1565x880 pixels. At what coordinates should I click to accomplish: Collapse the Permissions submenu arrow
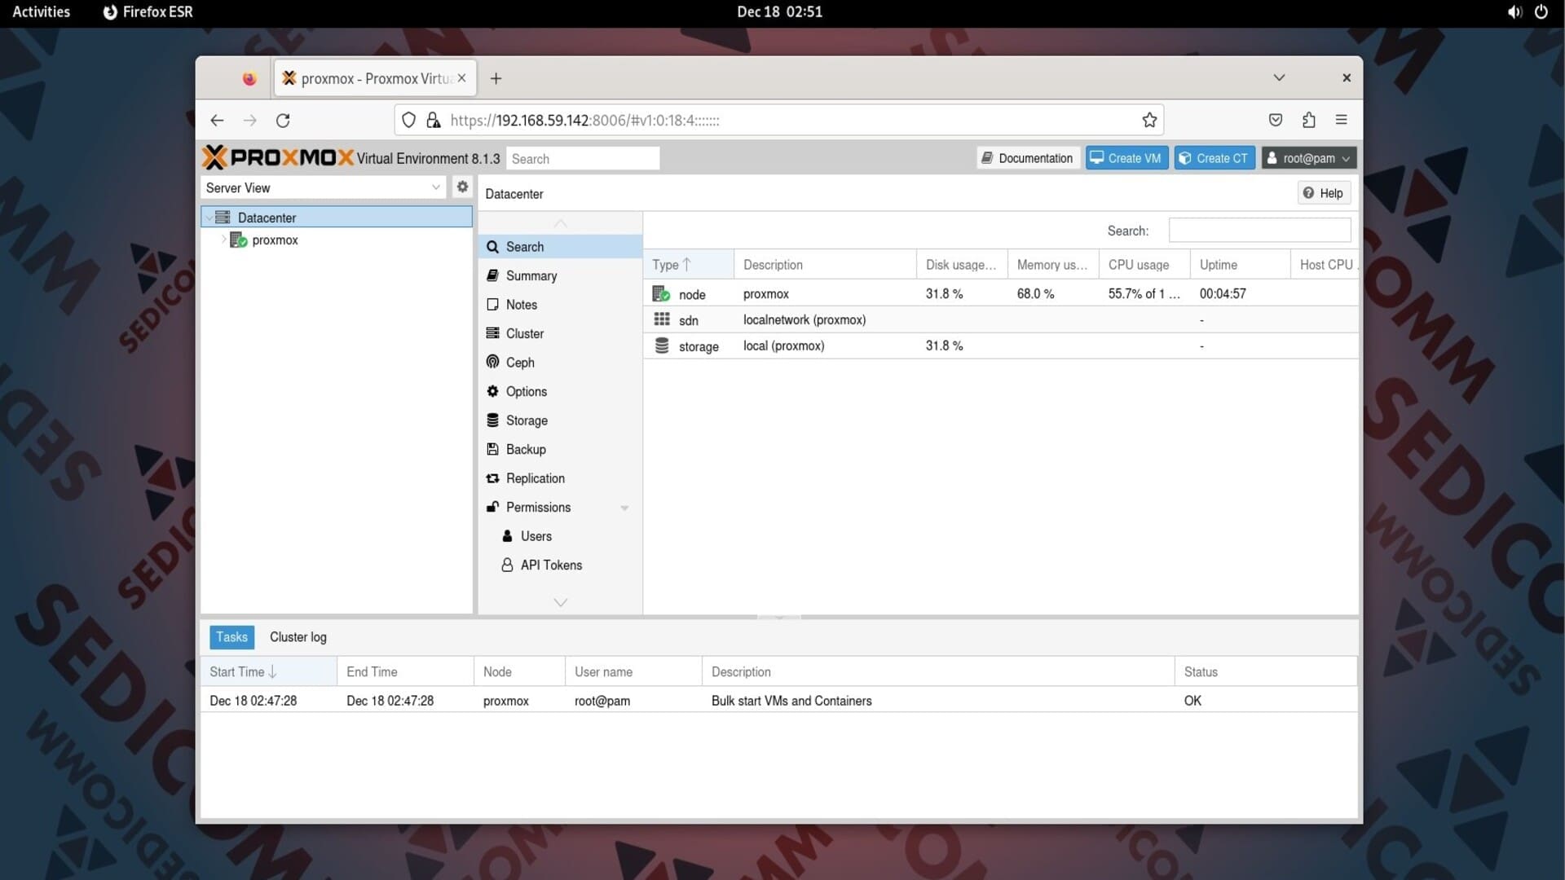[624, 508]
